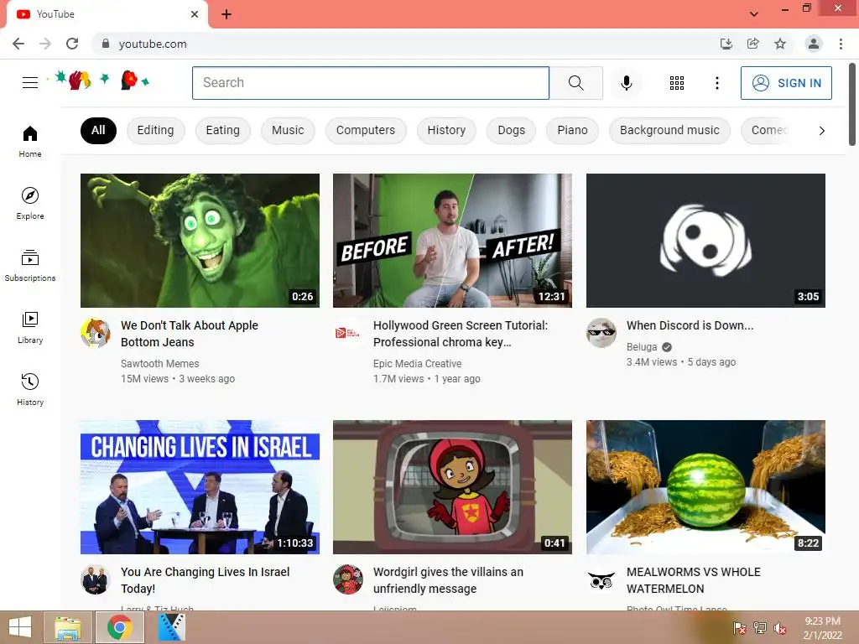Click the muted volume tray icon
This screenshot has height=644, width=859.
[779, 628]
